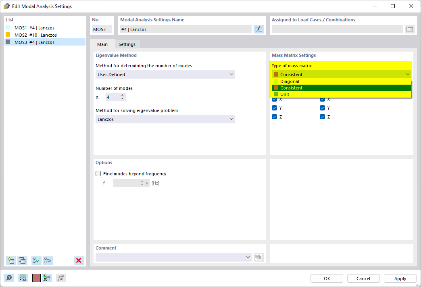Click the brown Consistent swatch in list
This screenshot has height=287, width=421.
(x=276, y=88)
